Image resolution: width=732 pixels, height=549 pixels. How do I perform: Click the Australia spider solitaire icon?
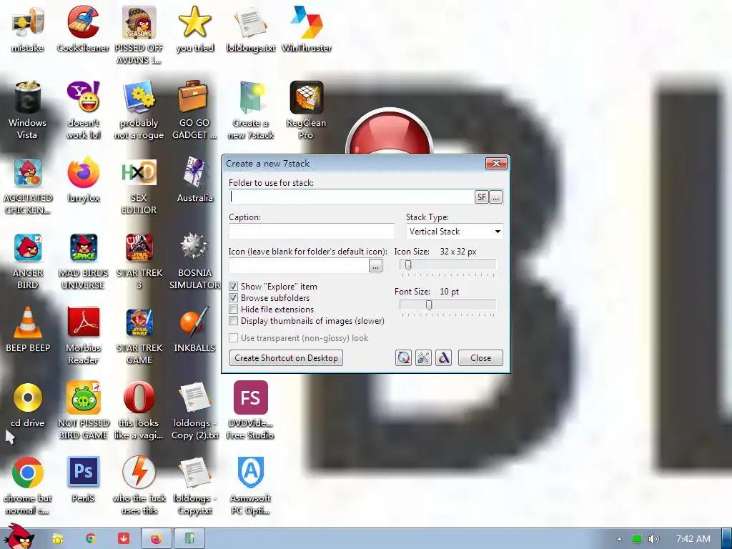click(194, 179)
